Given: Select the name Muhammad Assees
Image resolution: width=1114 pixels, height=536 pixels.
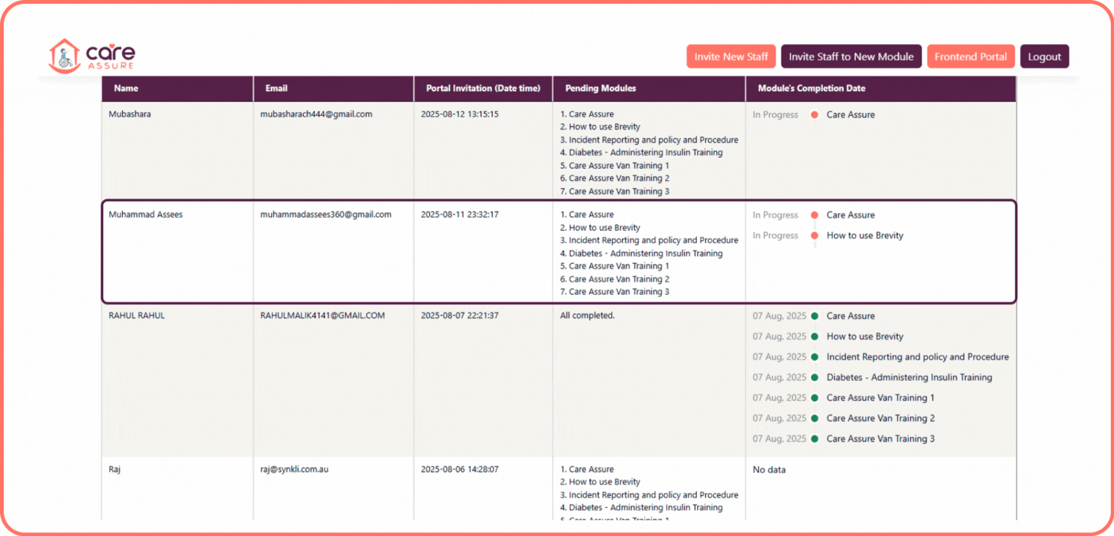Looking at the screenshot, I should 145,215.
